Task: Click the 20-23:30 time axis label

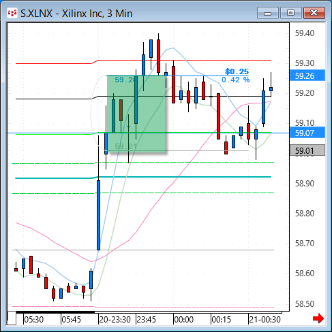Action: (x=115, y=320)
